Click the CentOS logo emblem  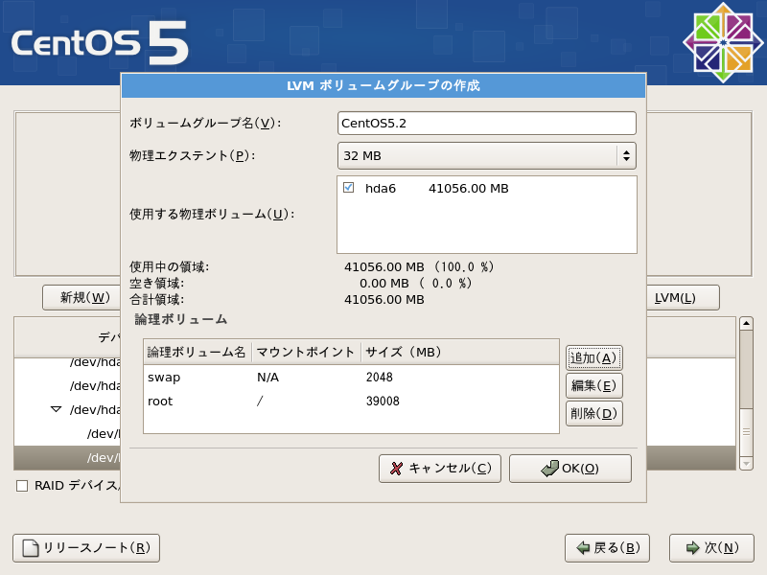723,43
